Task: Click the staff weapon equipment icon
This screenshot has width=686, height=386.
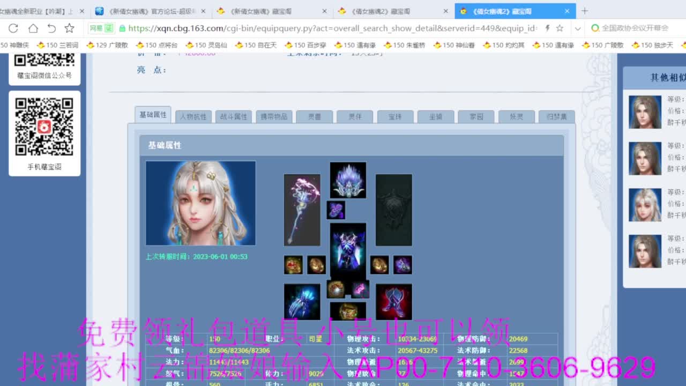Action: 302,210
